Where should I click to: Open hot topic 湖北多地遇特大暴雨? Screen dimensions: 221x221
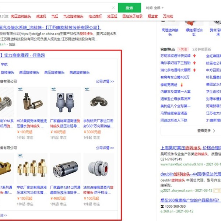pyautogui.click(x=175, y=70)
